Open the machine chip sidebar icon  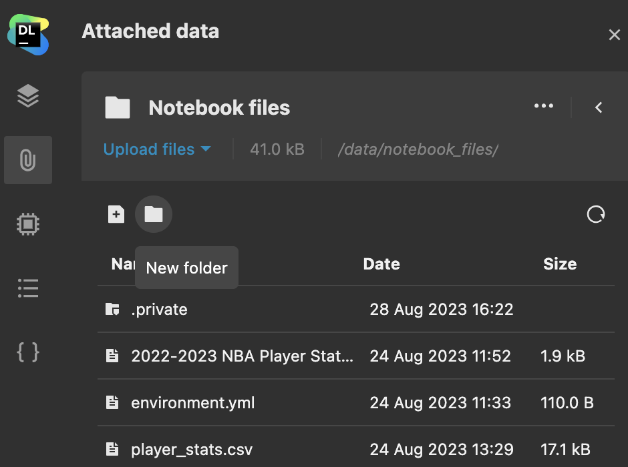[x=28, y=224]
